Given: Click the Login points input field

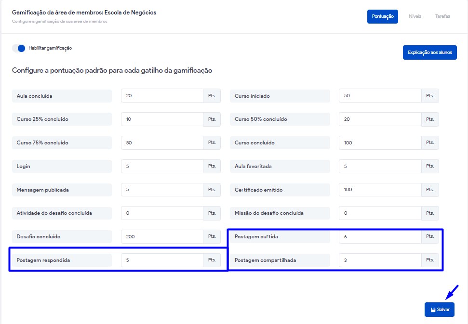Looking at the screenshot, I should (x=161, y=167).
